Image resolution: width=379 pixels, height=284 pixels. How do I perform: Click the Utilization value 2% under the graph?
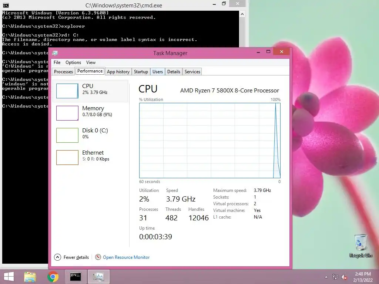coord(144,199)
